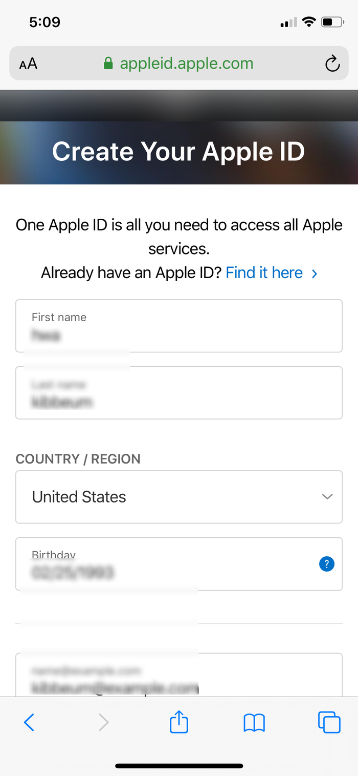Tap the email address input field
Viewport: 358px width, 776px height.
pos(179,675)
